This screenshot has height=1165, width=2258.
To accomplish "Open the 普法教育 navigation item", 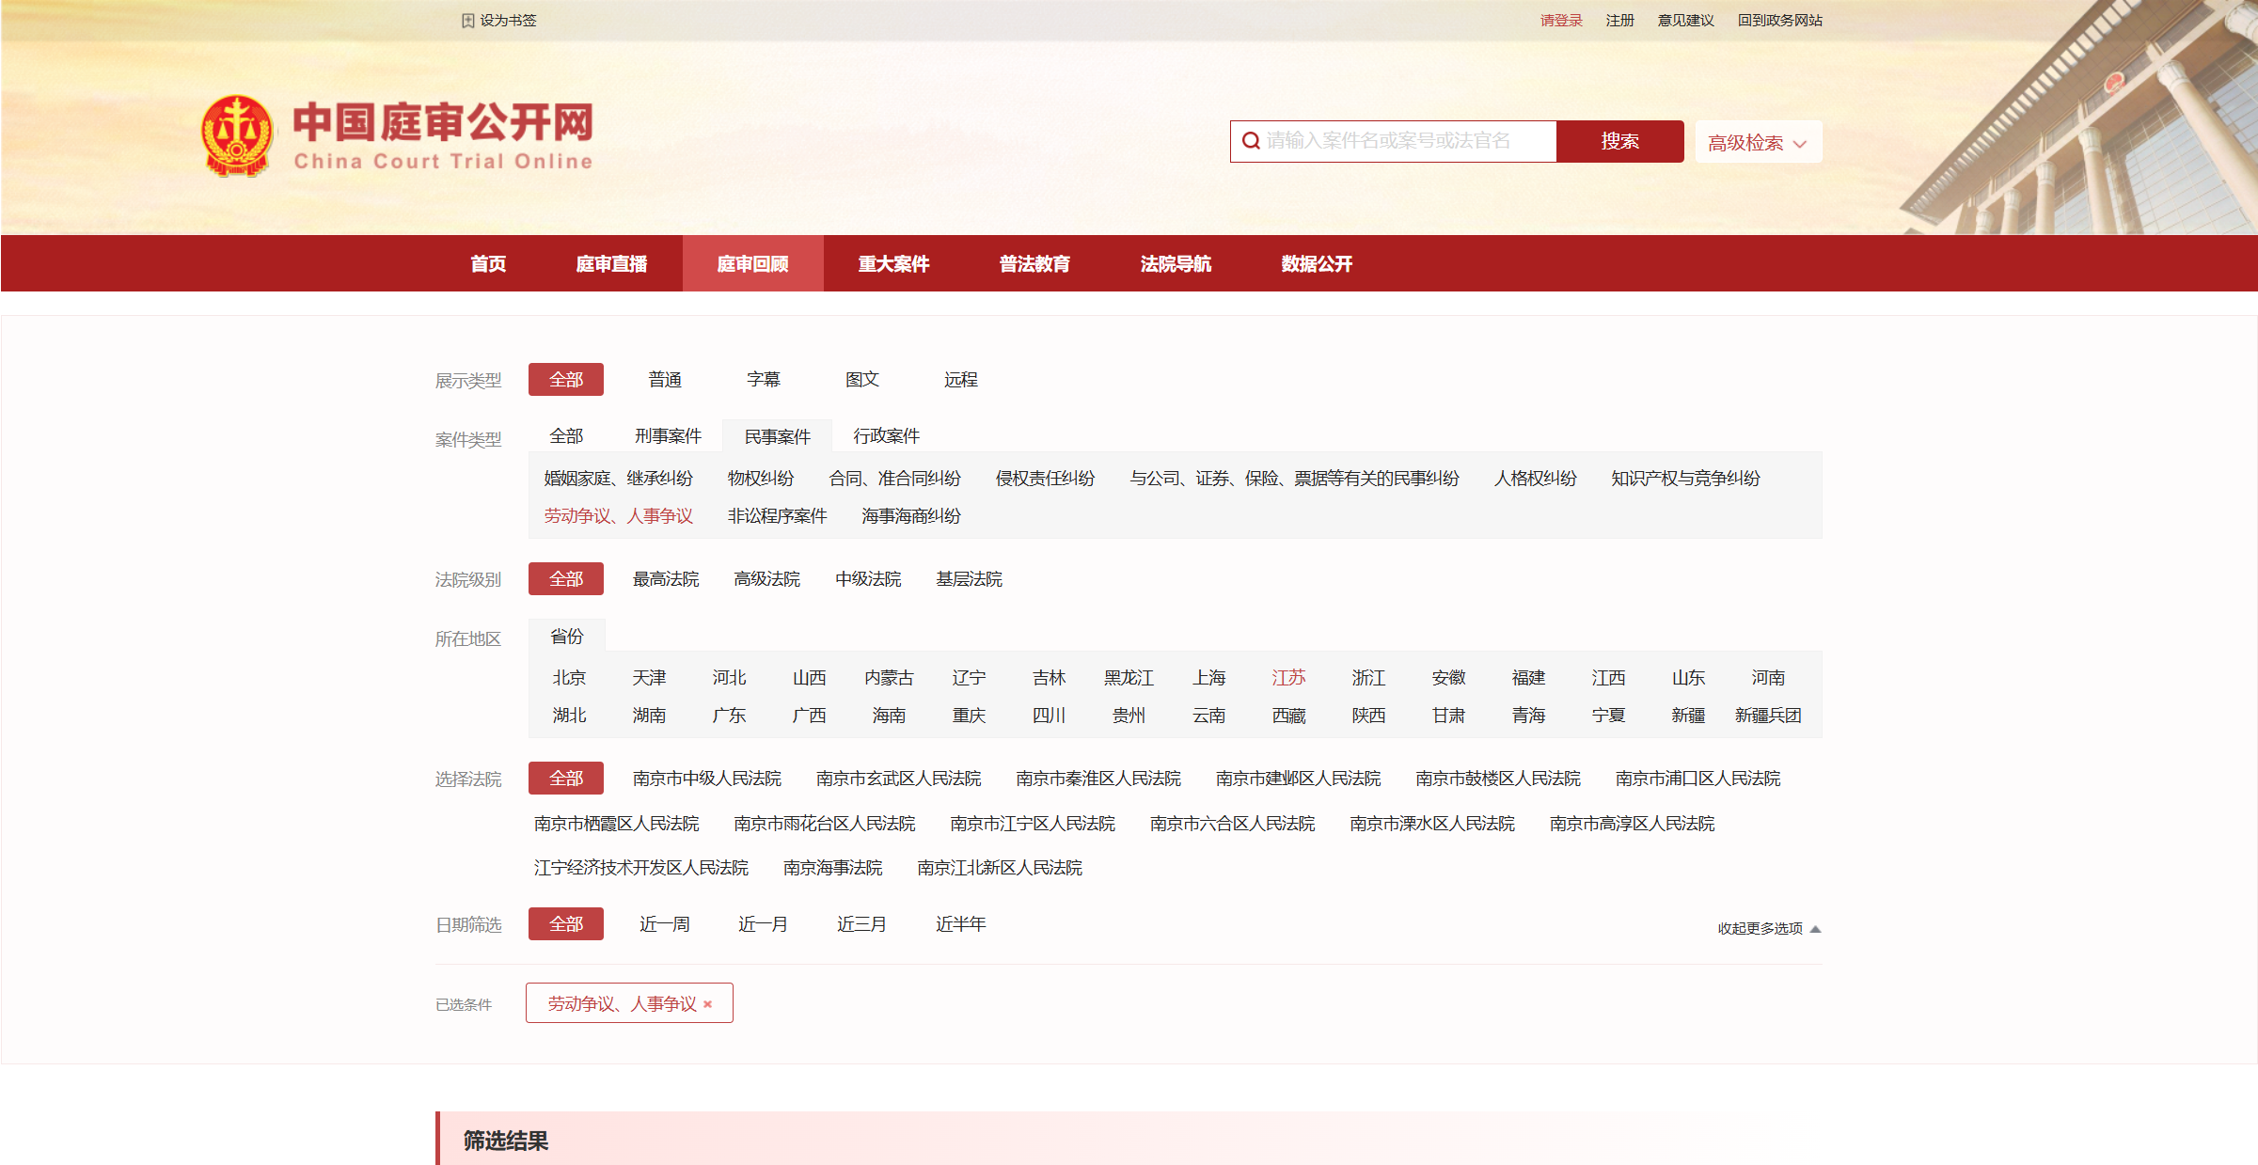I will coord(1034,264).
